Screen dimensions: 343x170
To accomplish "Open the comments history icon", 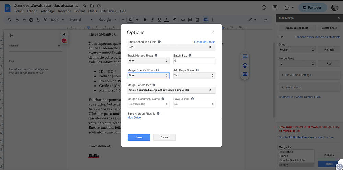I will tap(275, 8).
